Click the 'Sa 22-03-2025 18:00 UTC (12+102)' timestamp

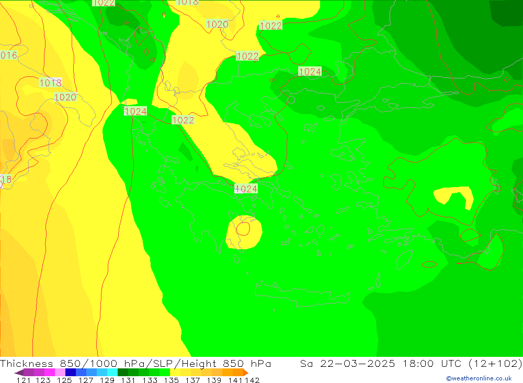tap(411, 363)
